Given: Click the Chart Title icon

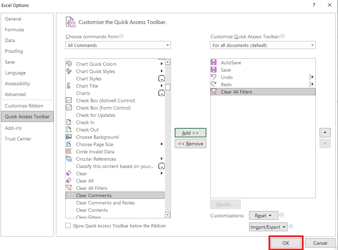Looking at the screenshot, I should (68, 86).
